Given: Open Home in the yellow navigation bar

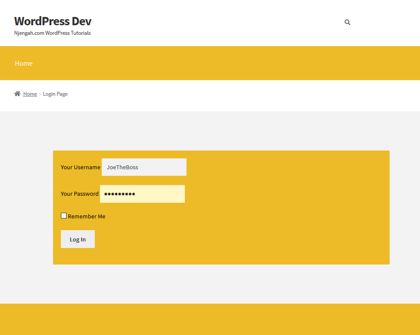Looking at the screenshot, I should click(23, 63).
